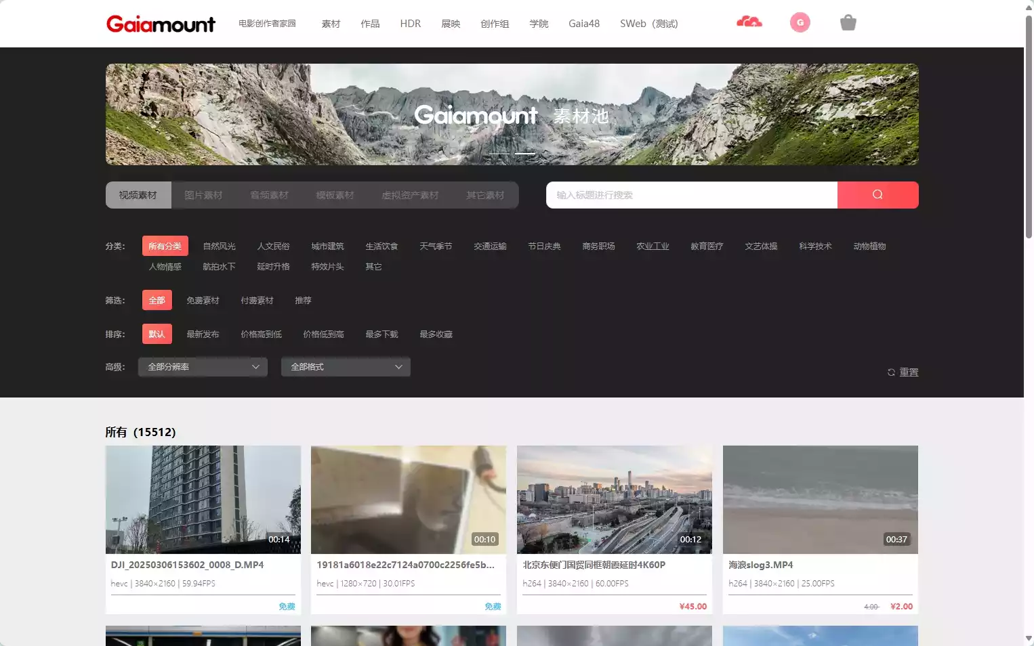Select 全部 in the 筛选 row

157,300
